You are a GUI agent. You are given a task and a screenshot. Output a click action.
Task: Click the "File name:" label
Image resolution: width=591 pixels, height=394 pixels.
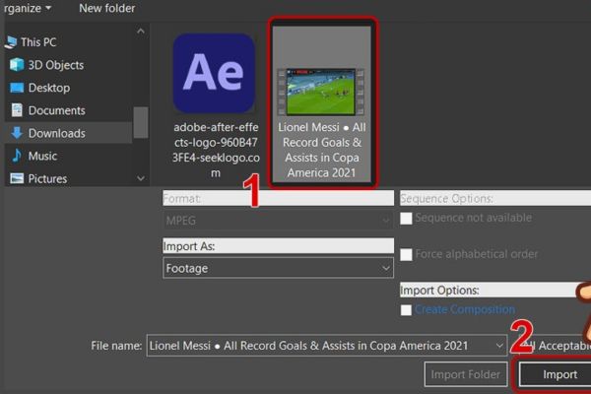116,346
